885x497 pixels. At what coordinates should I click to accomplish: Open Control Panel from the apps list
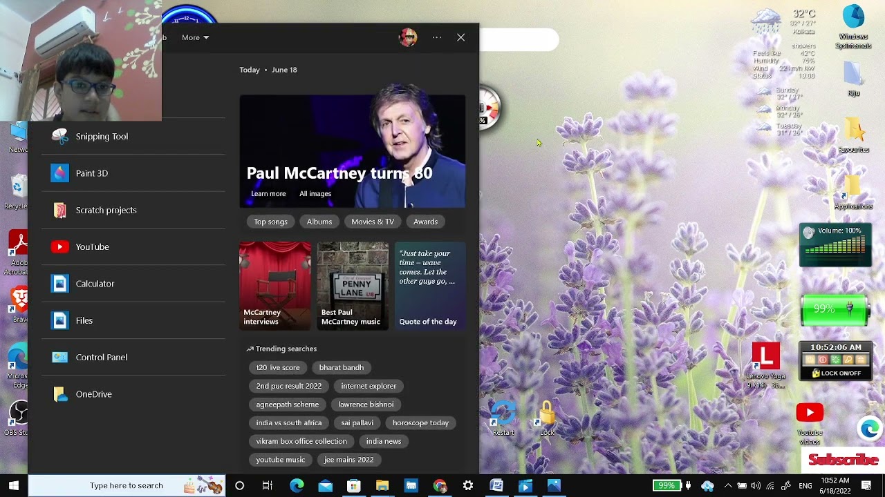click(x=133, y=358)
